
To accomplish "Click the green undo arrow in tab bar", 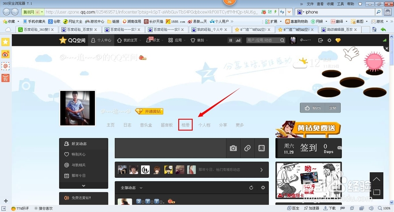I will (x=383, y=29).
